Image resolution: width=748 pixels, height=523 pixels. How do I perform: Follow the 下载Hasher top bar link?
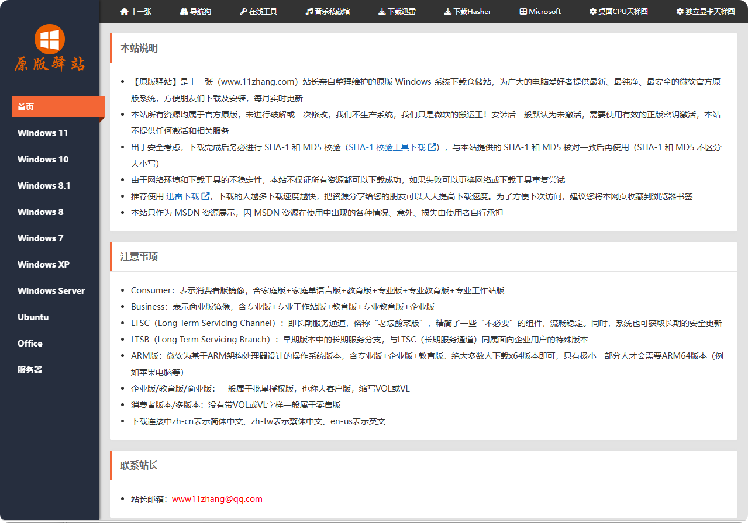pyautogui.click(x=468, y=11)
